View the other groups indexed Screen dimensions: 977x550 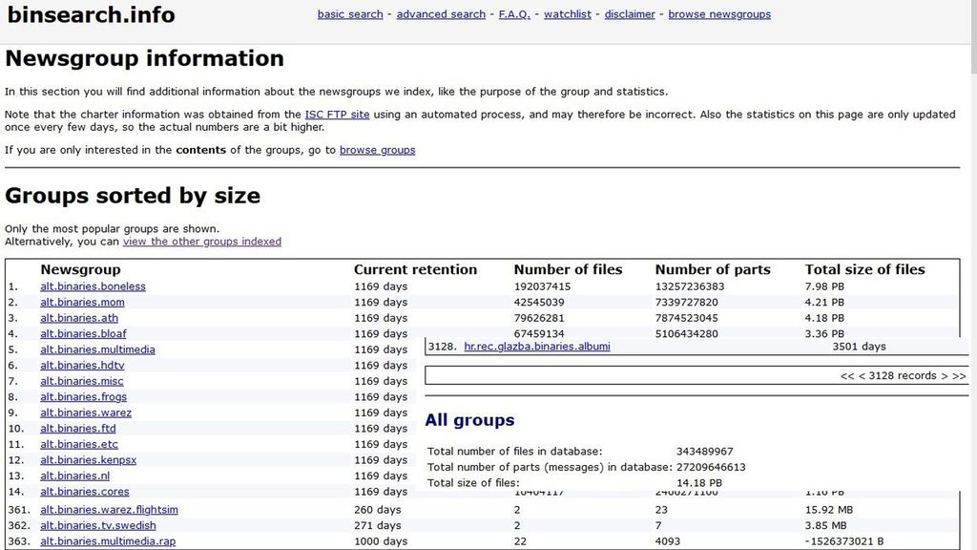click(202, 241)
